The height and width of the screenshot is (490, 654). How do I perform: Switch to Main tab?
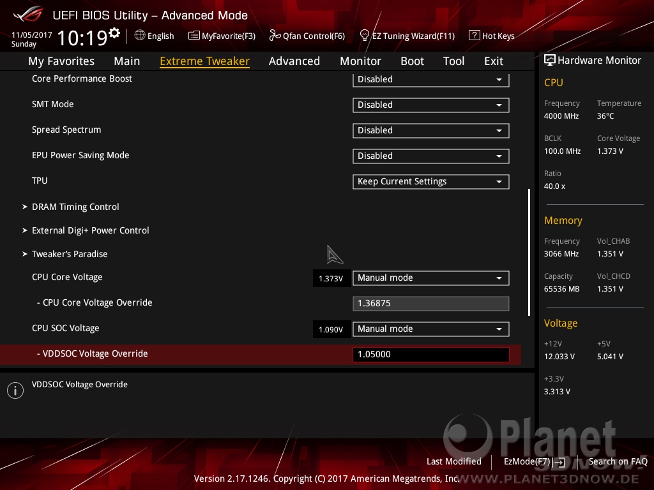(127, 61)
